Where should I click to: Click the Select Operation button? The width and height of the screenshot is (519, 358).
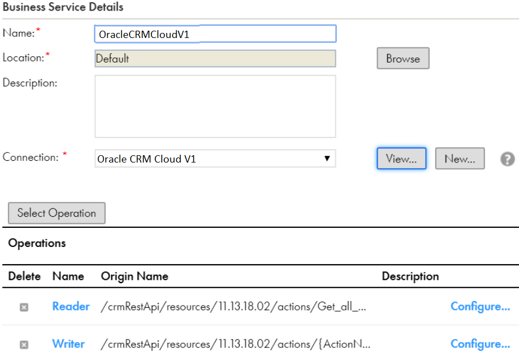[x=56, y=213]
